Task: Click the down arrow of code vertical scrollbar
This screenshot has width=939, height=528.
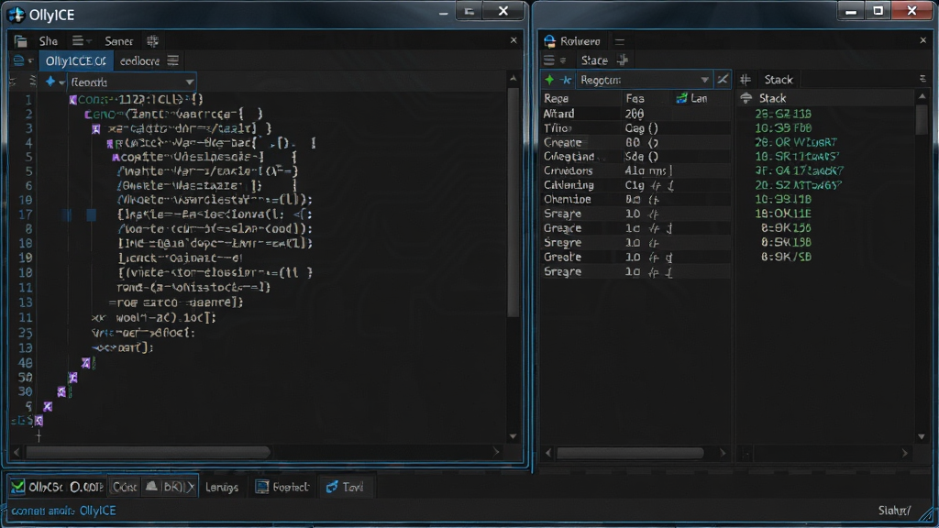Action: point(514,435)
